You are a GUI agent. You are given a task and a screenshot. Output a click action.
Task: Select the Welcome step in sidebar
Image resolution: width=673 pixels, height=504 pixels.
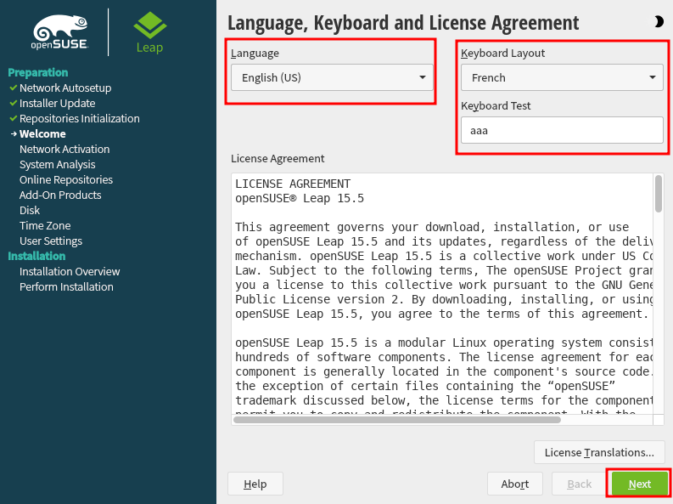click(x=42, y=133)
